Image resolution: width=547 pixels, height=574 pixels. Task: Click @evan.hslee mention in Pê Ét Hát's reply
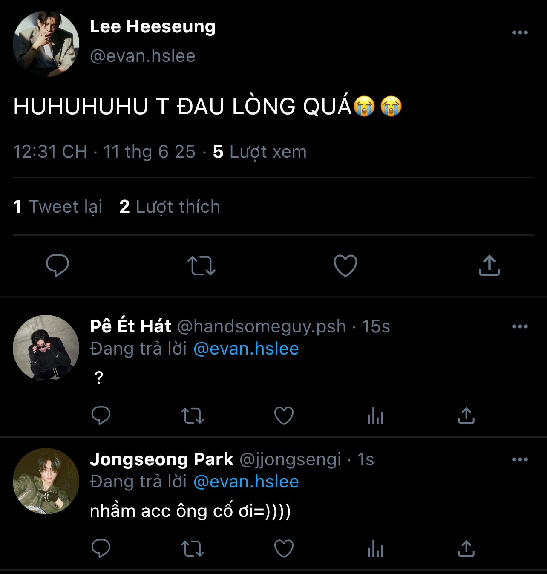[x=246, y=349]
